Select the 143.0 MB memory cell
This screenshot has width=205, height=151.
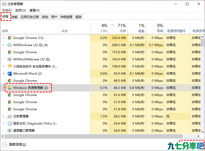coord(118,59)
